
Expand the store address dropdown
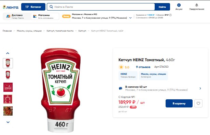[x=130, y=18]
